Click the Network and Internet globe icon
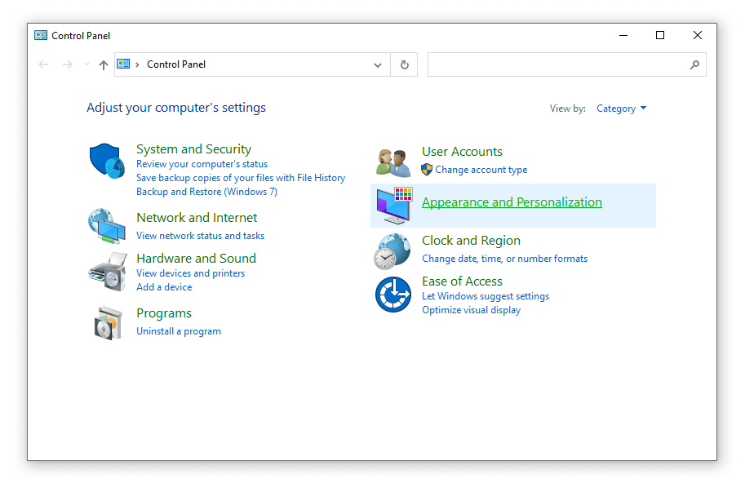The width and height of the screenshot is (745, 492). [x=107, y=226]
